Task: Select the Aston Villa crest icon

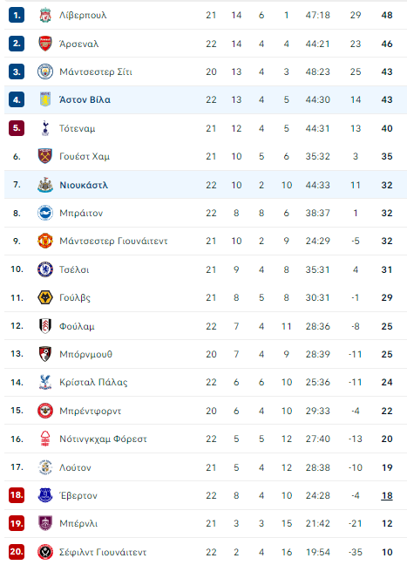Action: point(45,99)
